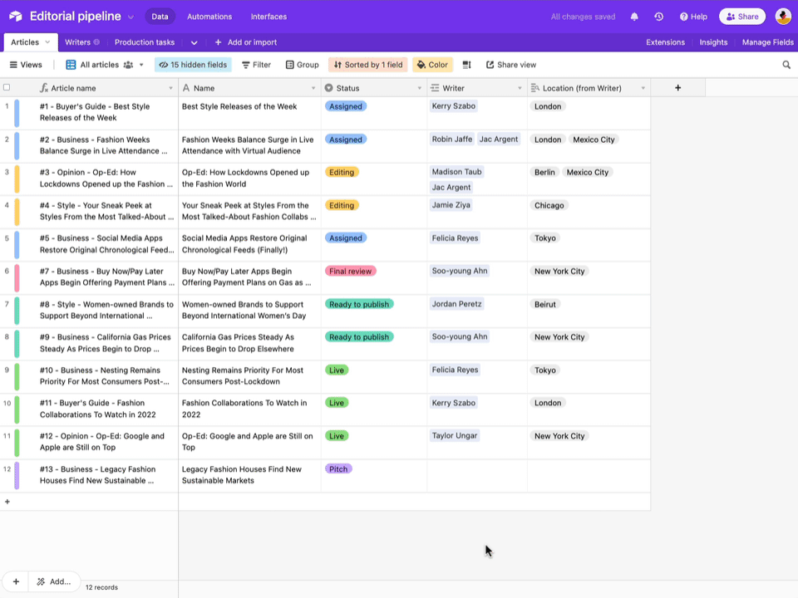Screen dimensions: 798x598
Task: Click the green Live status pill in row 10
Action: coord(337,403)
